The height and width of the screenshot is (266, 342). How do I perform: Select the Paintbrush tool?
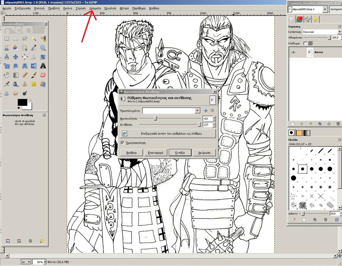pyautogui.click(x=34, y=75)
